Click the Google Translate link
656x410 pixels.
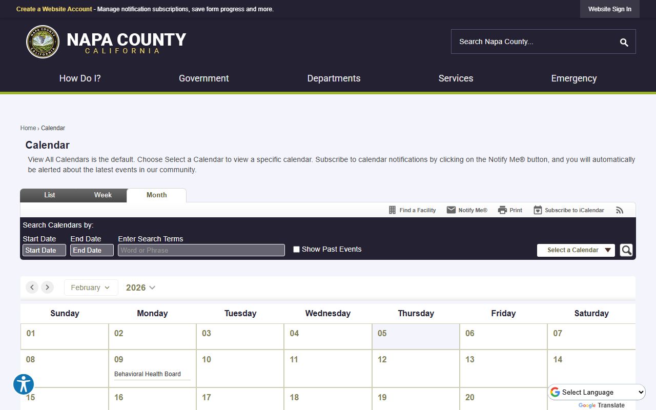601,405
